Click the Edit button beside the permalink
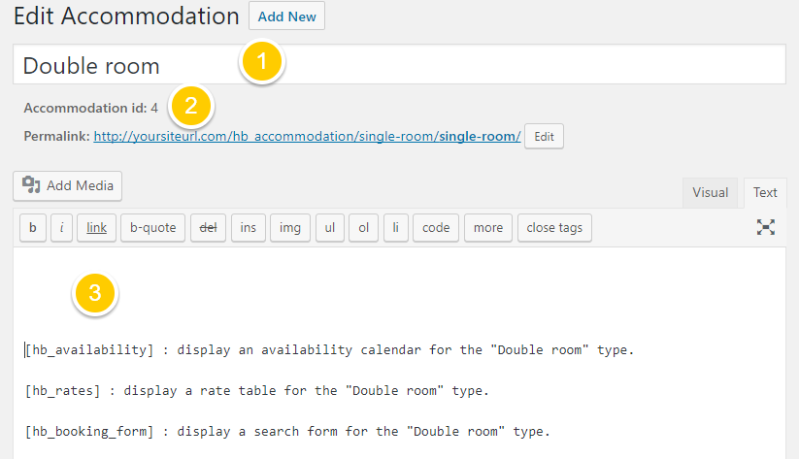 coord(544,137)
